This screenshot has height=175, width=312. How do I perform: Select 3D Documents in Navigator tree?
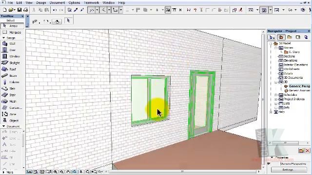point(293,78)
